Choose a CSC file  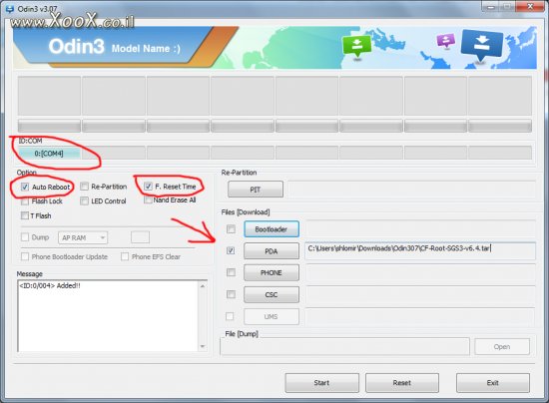(272, 294)
